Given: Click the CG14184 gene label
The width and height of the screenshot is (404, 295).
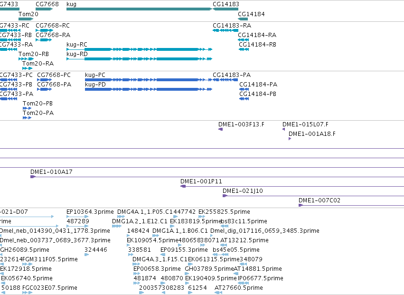Looking at the screenshot, I should click(x=251, y=14).
